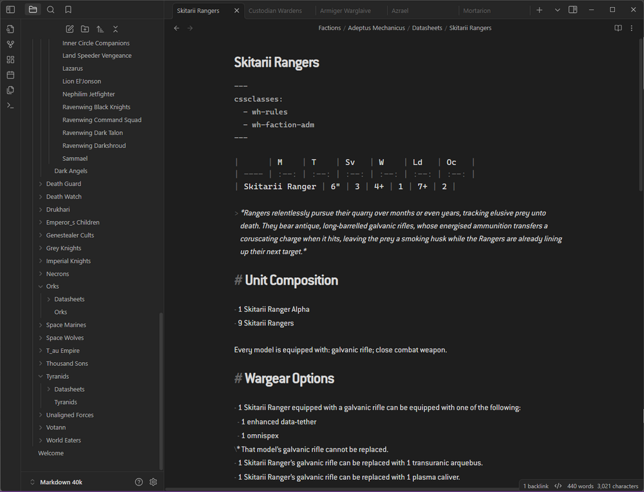Image resolution: width=644 pixels, height=492 pixels.
Task: Toggle source mode code icon in status bar
Action: [x=558, y=486]
